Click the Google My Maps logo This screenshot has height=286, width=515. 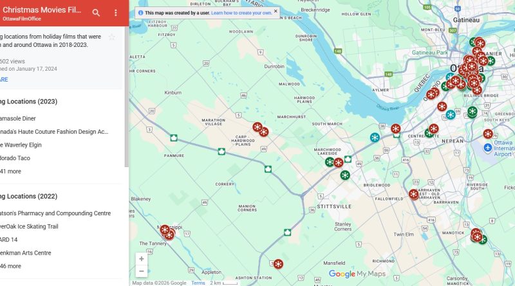pos(357,274)
